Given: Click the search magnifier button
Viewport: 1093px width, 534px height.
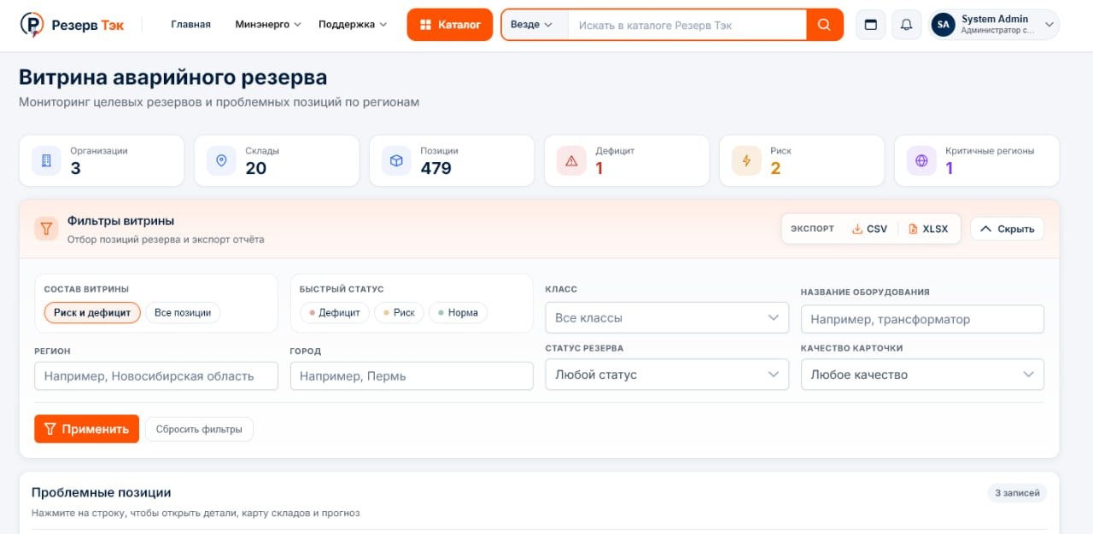Looking at the screenshot, I should tap(824, 25).
